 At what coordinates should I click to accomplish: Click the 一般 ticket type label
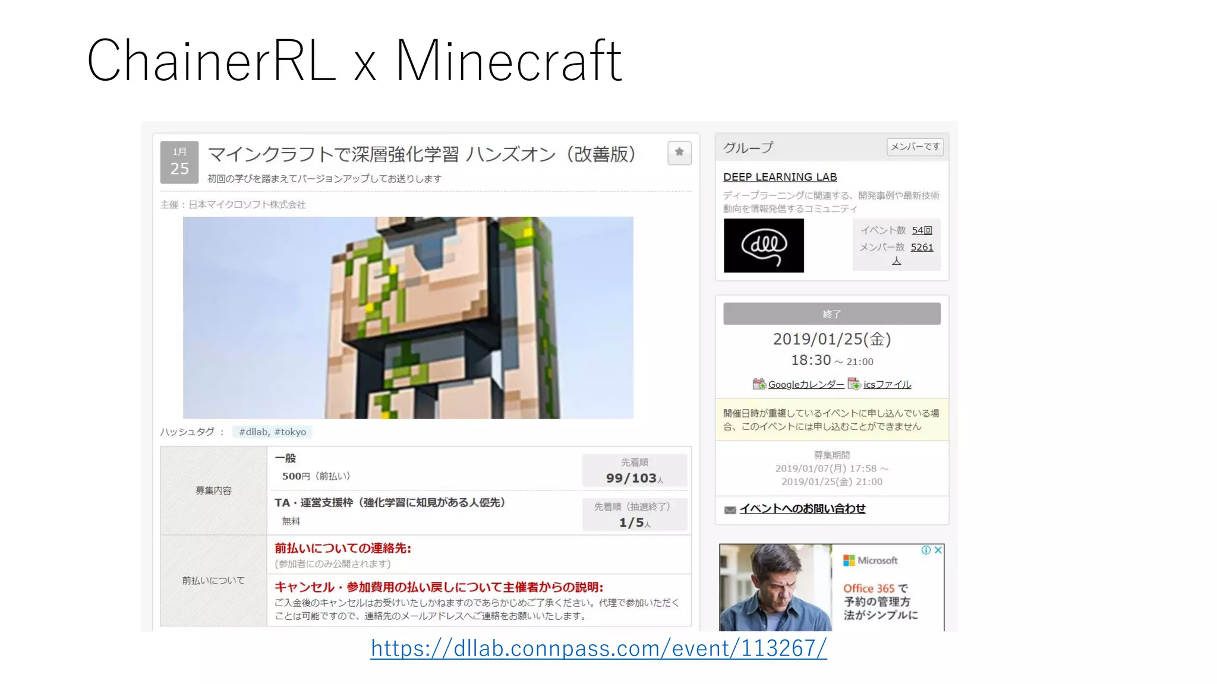coord(285,458)
